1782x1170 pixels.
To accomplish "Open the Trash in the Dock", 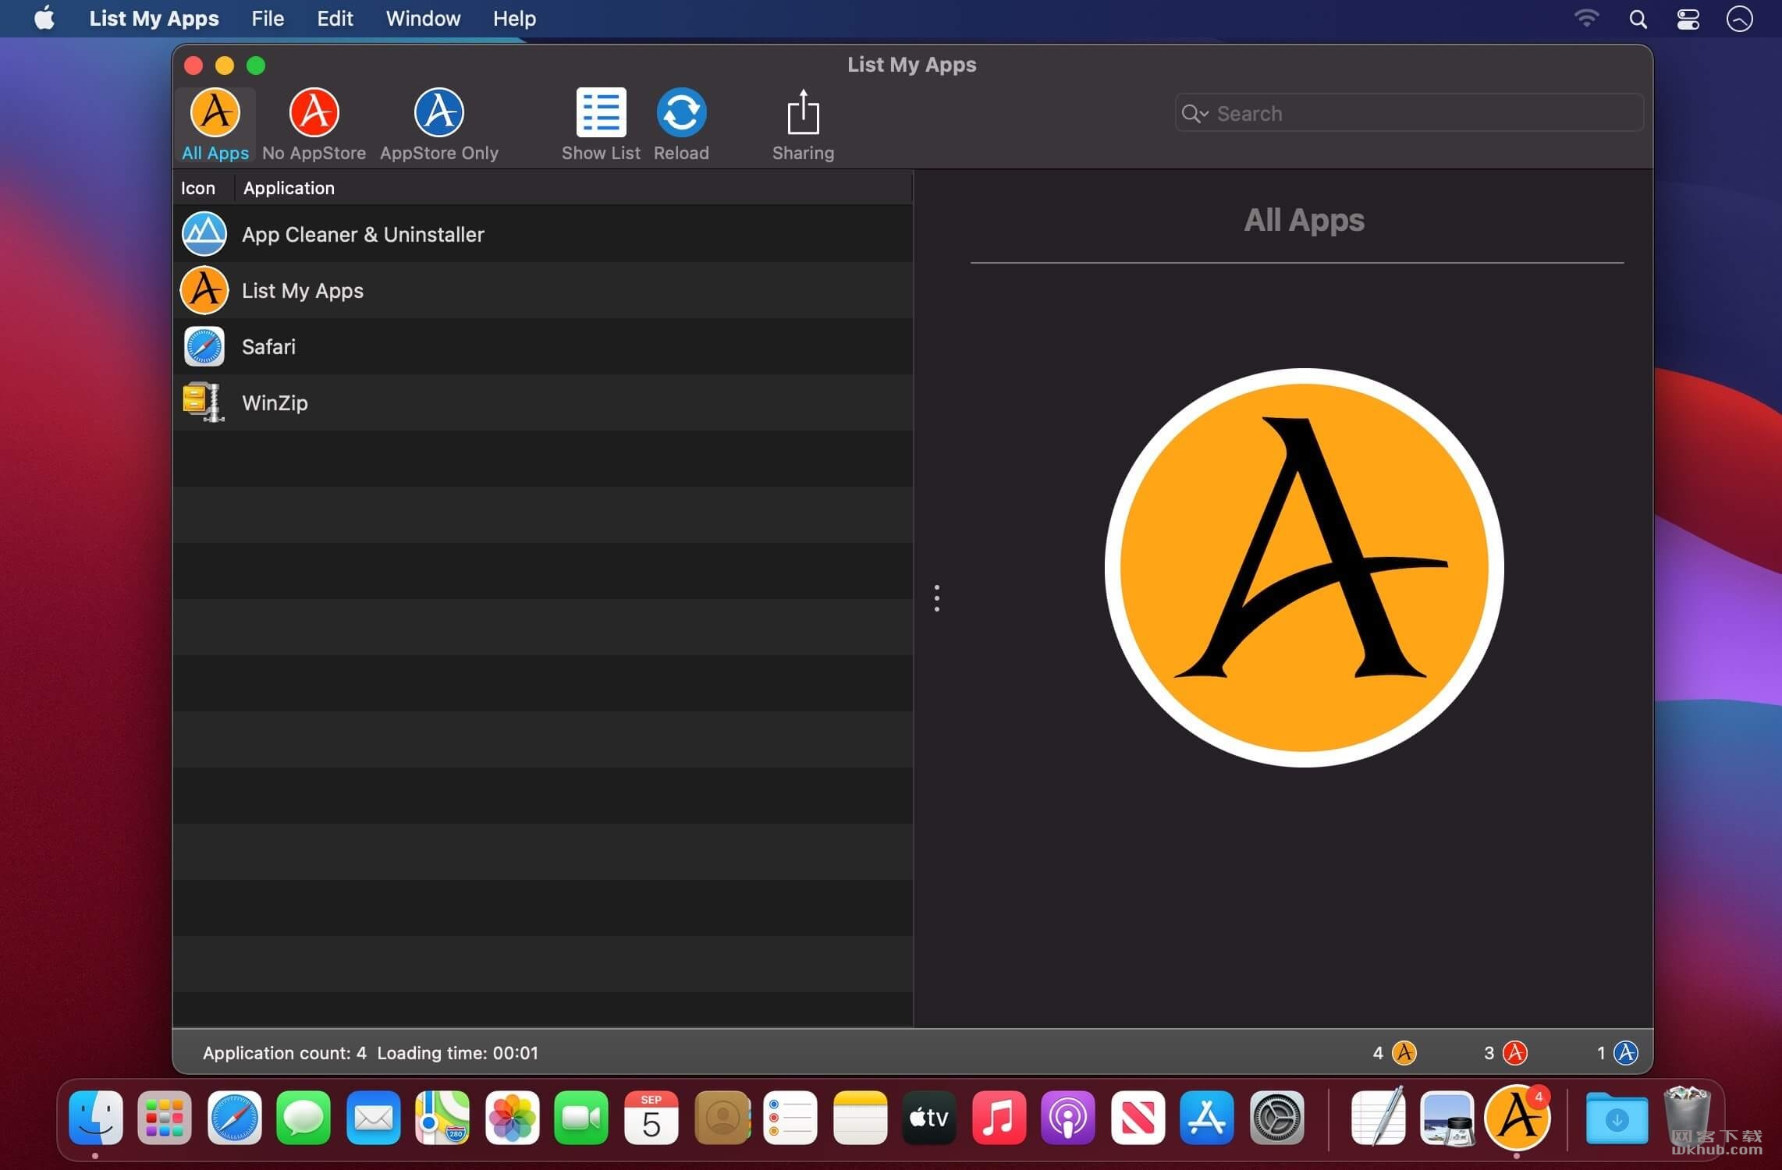I will pos(1687,1119).
